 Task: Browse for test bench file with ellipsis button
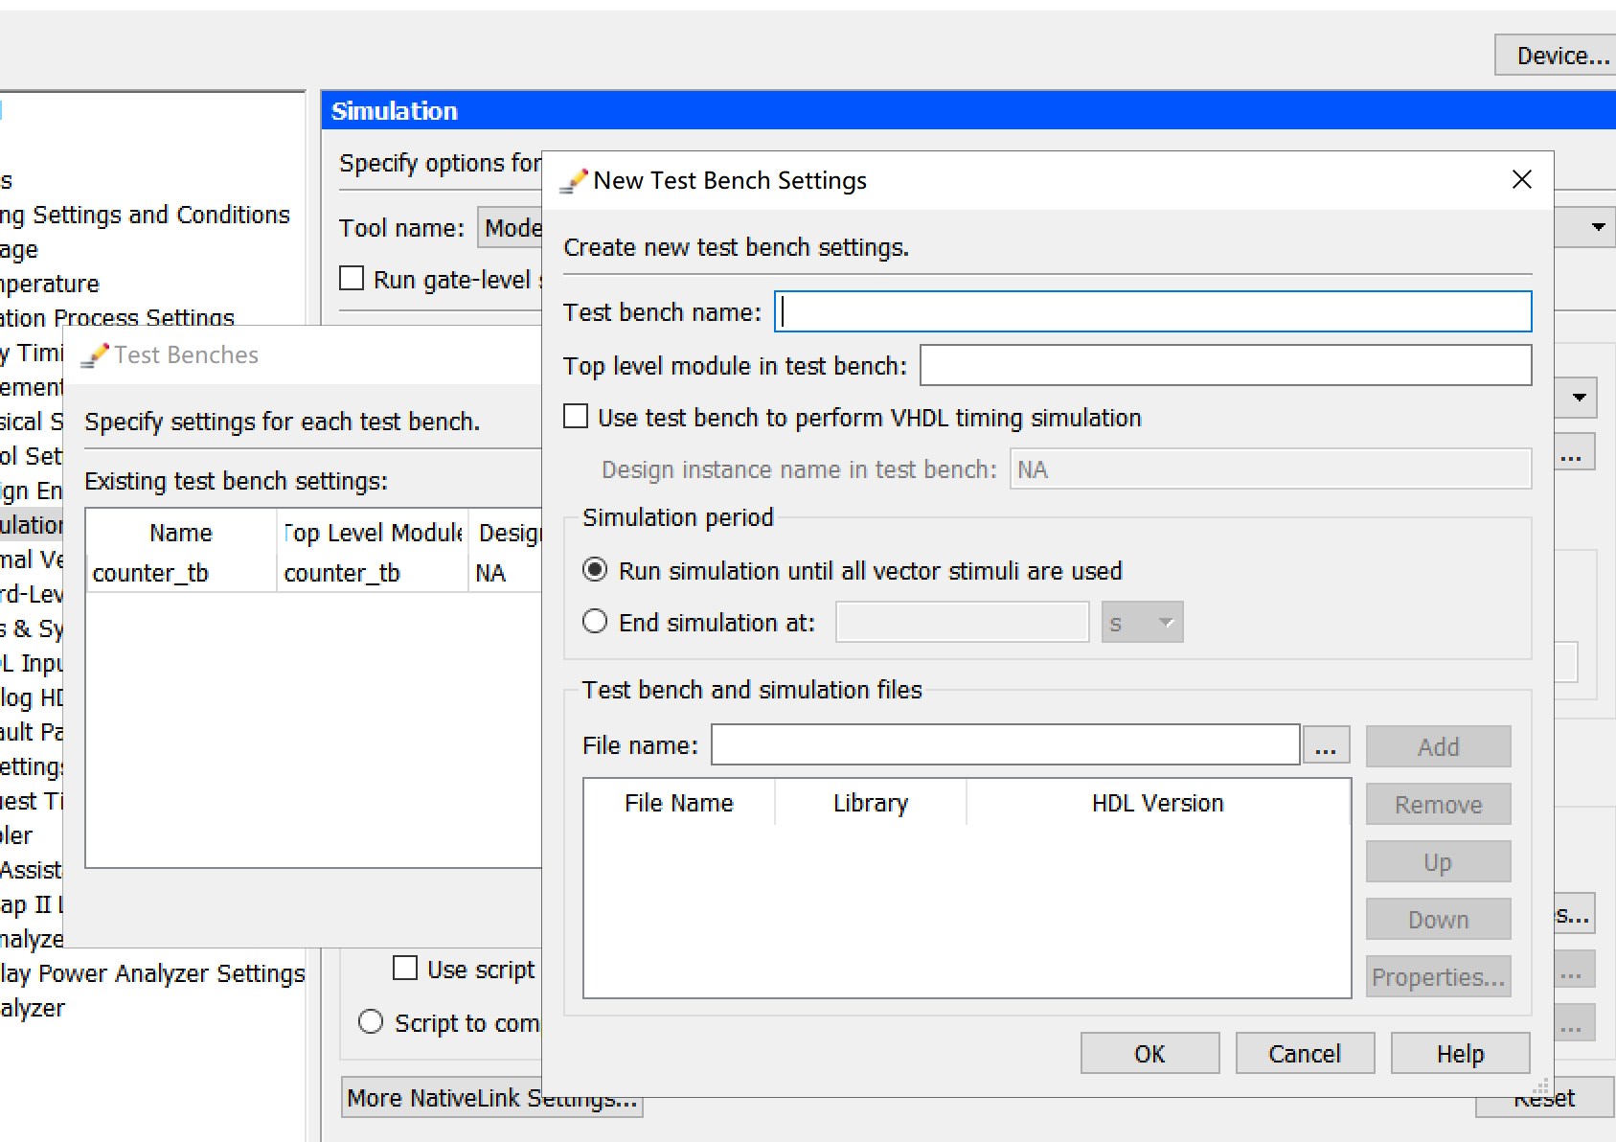click(1326, 745)
